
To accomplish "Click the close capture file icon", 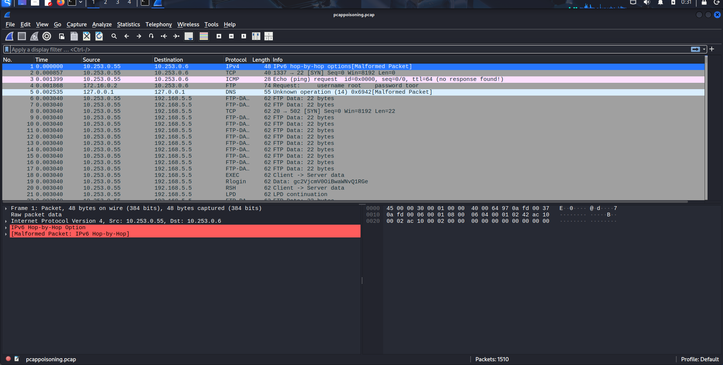I will [x=87, y=36].
